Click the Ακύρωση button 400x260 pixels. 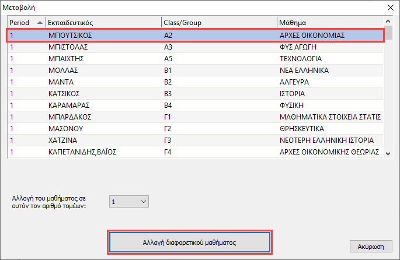coord(371,247)
